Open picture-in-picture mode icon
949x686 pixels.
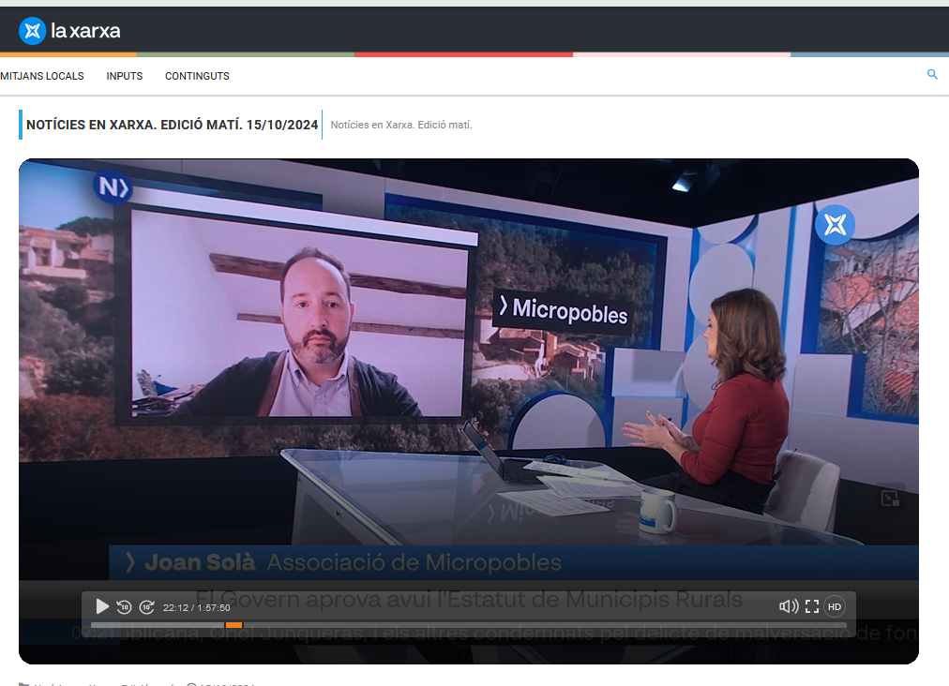tap(890, 499)
